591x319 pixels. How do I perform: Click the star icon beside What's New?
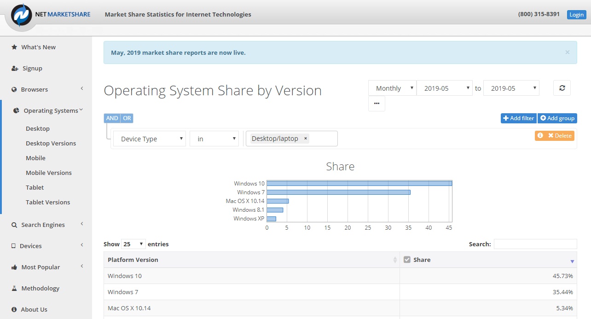point(14,47)
